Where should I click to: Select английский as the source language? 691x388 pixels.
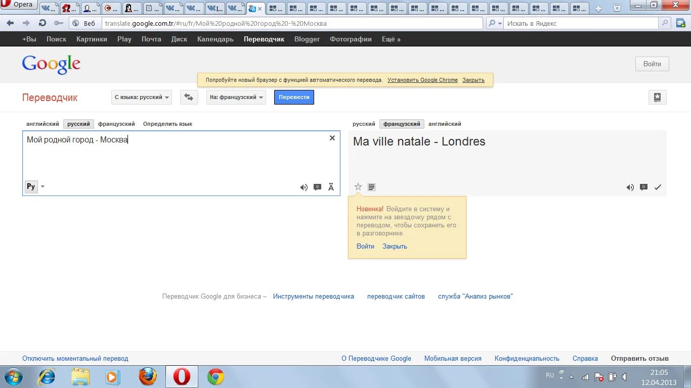coord(42,124)
